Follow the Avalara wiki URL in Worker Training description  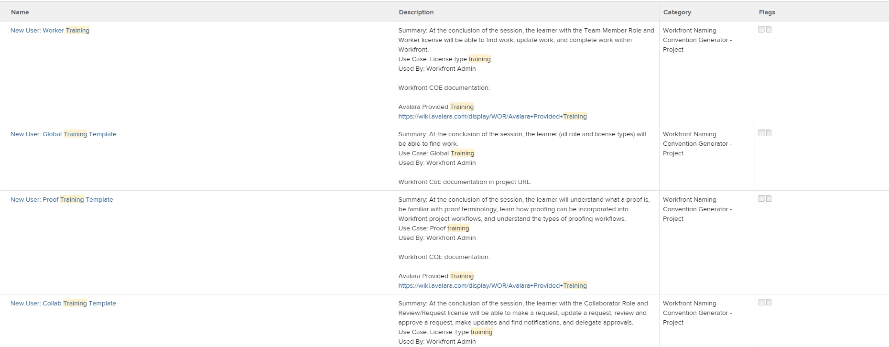pyautogui.click(x=493, y=117)
